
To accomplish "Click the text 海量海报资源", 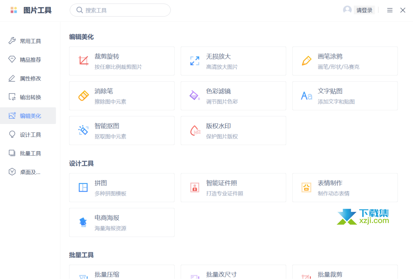I will pos(111,228).
